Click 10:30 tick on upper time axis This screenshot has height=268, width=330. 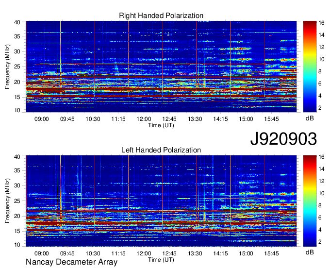coord(93,119)
